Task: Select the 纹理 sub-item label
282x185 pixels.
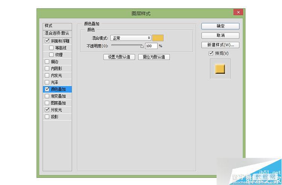Action: coord(59,55)
